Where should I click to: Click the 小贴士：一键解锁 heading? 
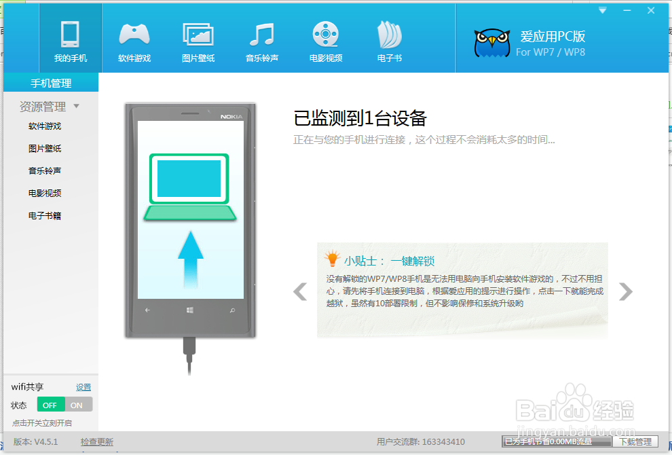[389, 261]
